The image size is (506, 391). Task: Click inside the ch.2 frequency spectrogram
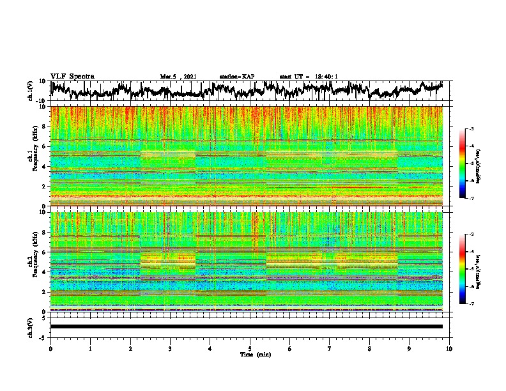click(x=247, y=262)
